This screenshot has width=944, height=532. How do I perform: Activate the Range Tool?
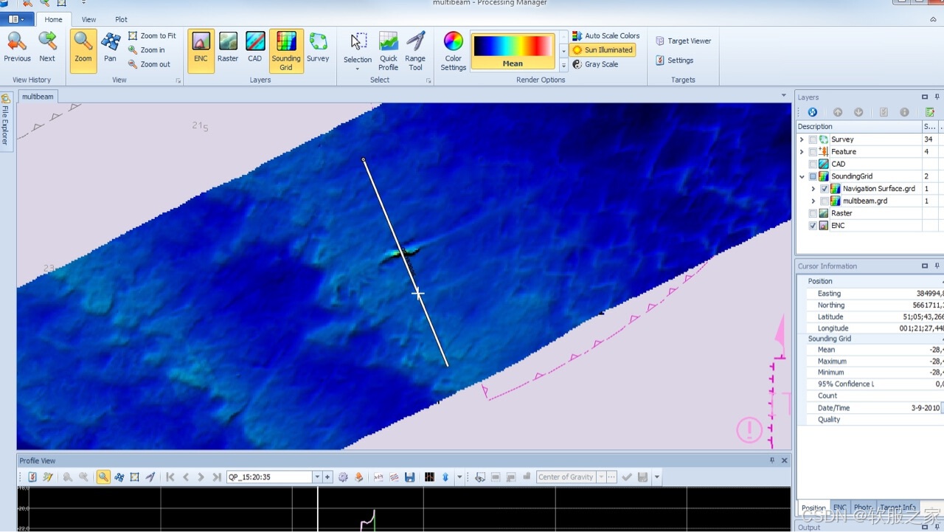tap(415, 50)
